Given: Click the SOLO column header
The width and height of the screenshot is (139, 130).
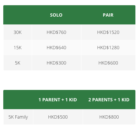Looking at the screenshot, I should 56,15.
